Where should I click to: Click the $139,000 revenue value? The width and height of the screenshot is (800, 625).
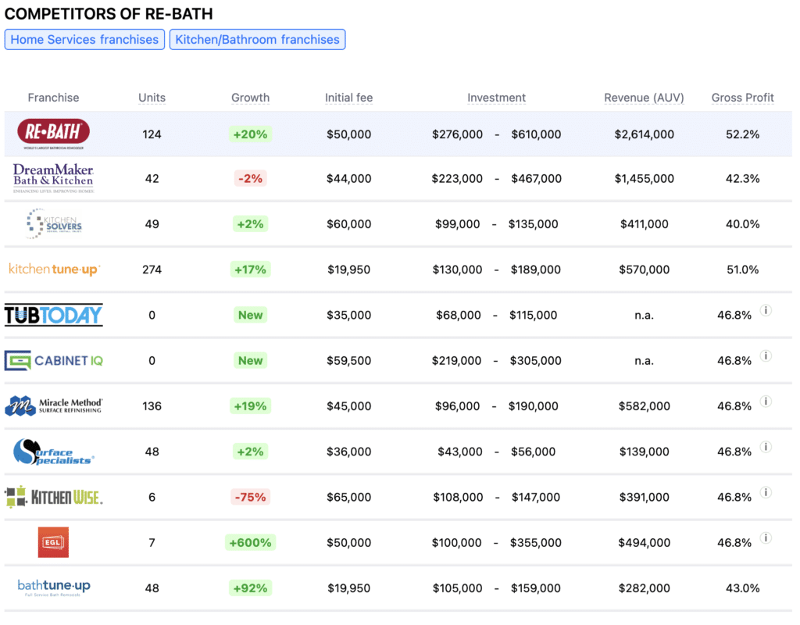(644, 452)
